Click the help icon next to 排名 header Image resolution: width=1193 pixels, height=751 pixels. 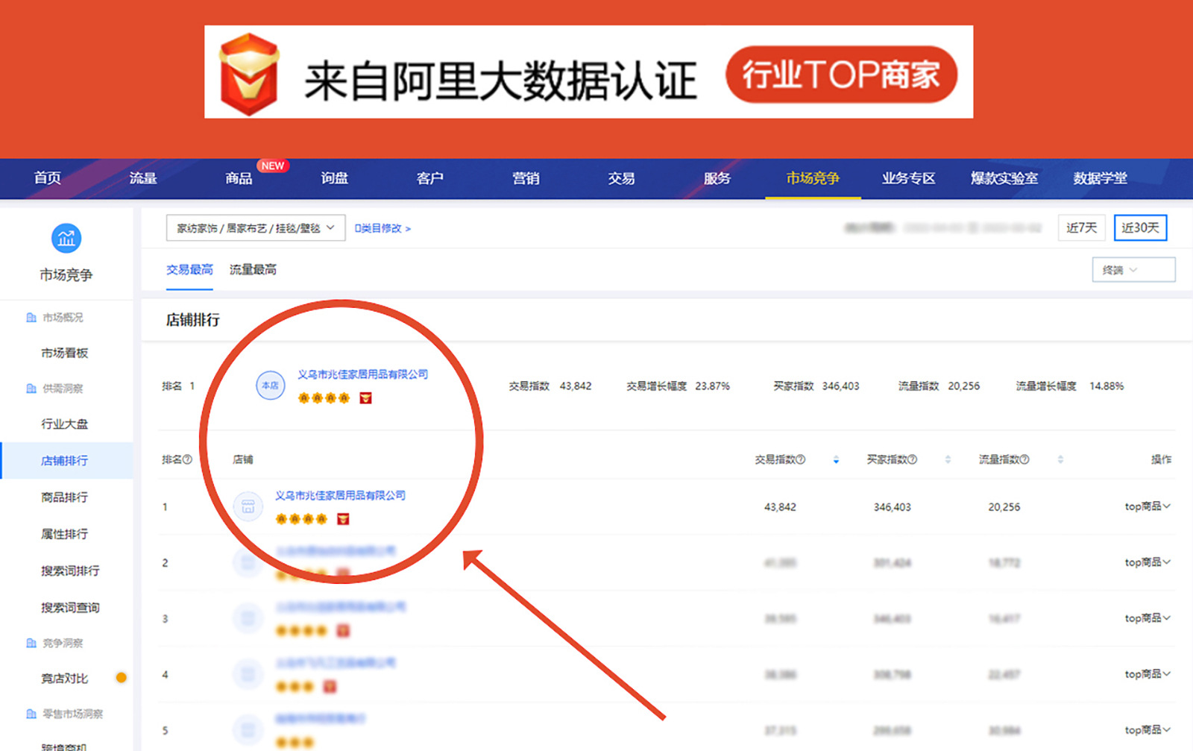coord(188,459)
